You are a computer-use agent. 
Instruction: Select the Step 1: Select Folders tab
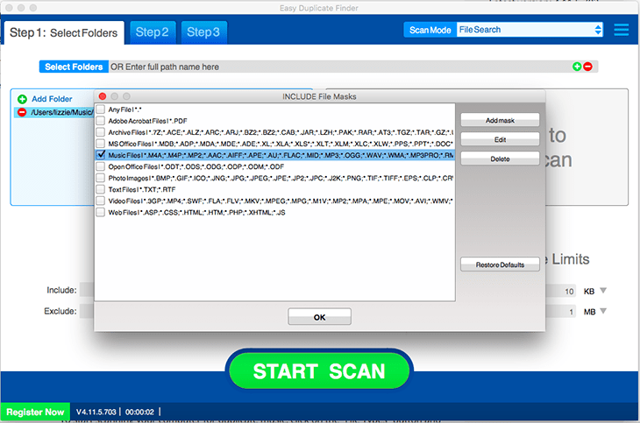point(64,32)
